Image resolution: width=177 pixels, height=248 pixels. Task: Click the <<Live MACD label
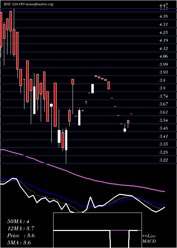149,239
